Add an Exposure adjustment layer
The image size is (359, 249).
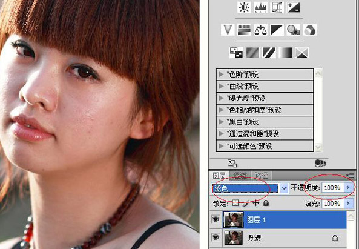(294, 7)
